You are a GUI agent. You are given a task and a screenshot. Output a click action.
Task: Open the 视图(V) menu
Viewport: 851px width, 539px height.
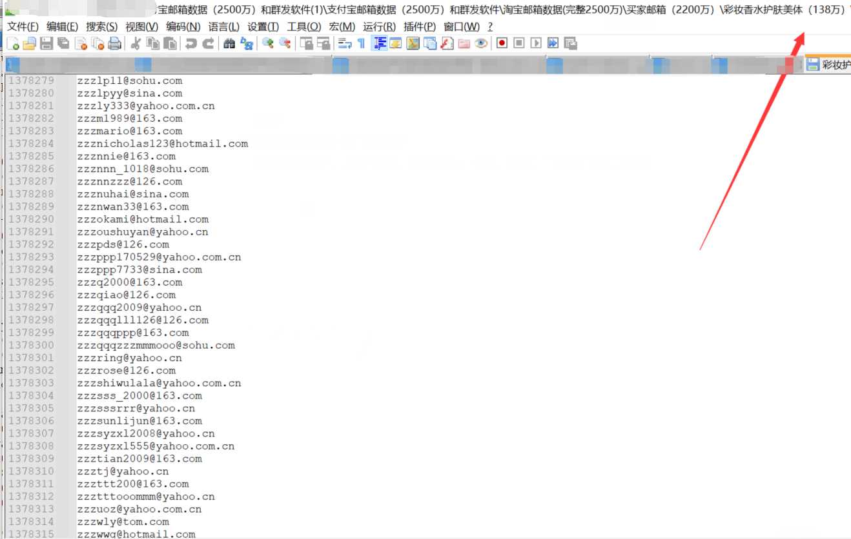[141, 26]
